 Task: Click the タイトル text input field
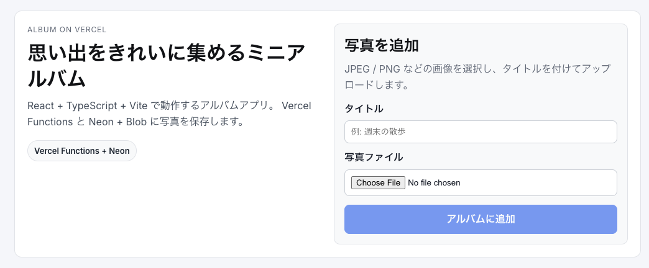tap(480, 132)
